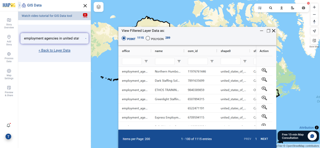Open Story Overview in sidebar
The width and height of the screenshot is (320, 148).
click(x=9, y=23)
